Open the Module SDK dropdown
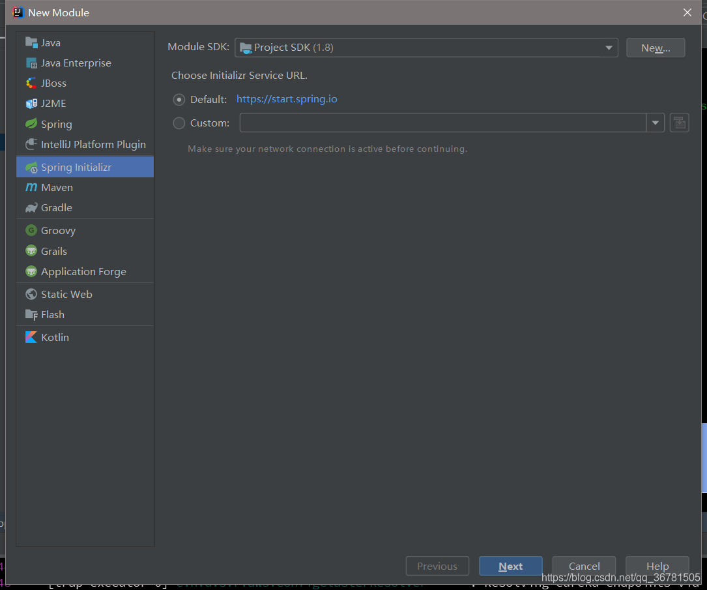 coord(426,48)
